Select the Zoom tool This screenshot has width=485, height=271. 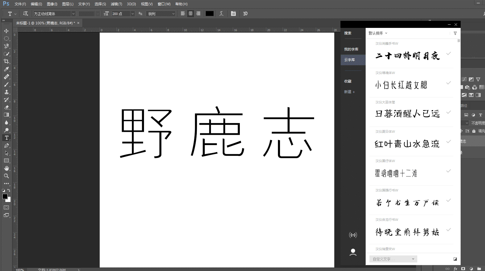pos(6,176)
